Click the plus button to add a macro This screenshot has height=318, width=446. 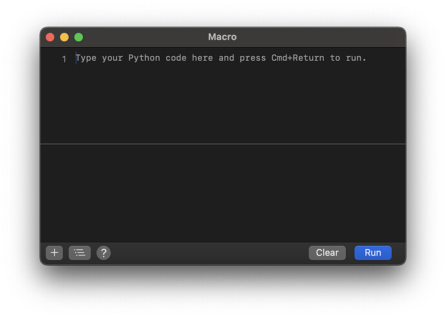[x=54, y=253]
